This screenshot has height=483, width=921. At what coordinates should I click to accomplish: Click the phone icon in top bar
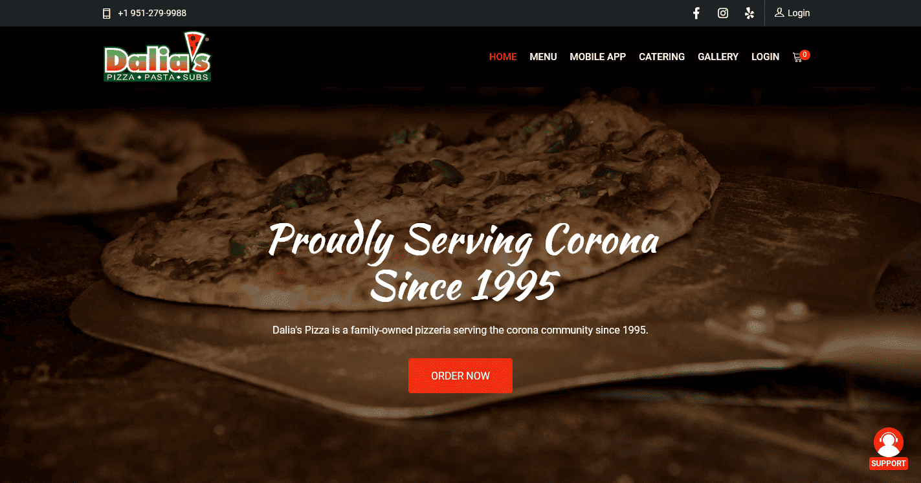point(107,13)
